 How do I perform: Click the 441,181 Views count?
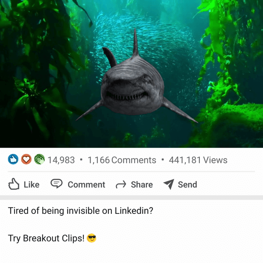(198, 160)
